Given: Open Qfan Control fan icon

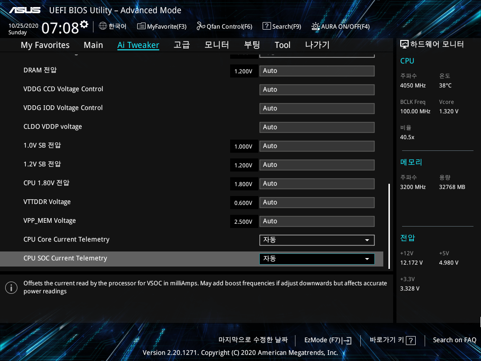Looking at the screenshot, I should click(201, 26).
